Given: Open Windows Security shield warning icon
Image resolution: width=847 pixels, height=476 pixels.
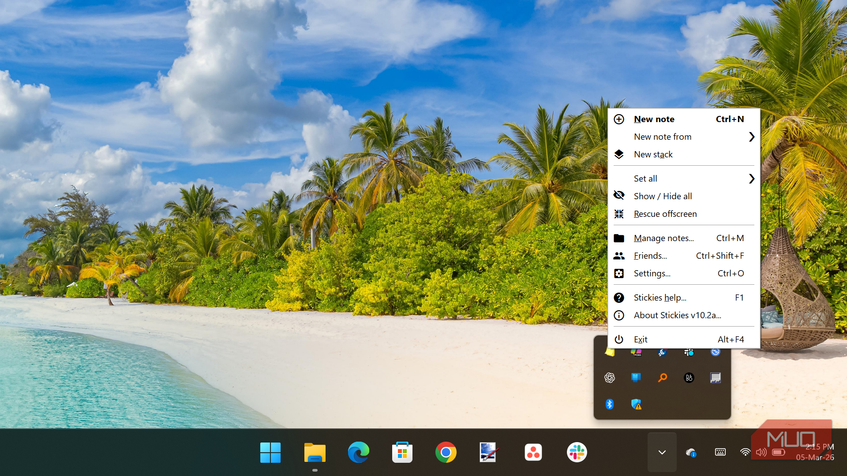Looking at the screenshot, I should (x=636, y=404).
